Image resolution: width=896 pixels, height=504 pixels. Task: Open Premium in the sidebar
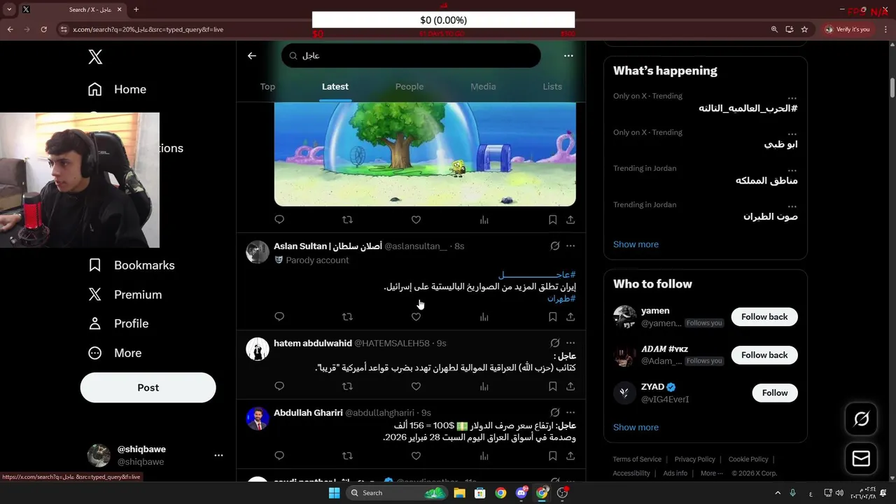[x=125, y=295]
